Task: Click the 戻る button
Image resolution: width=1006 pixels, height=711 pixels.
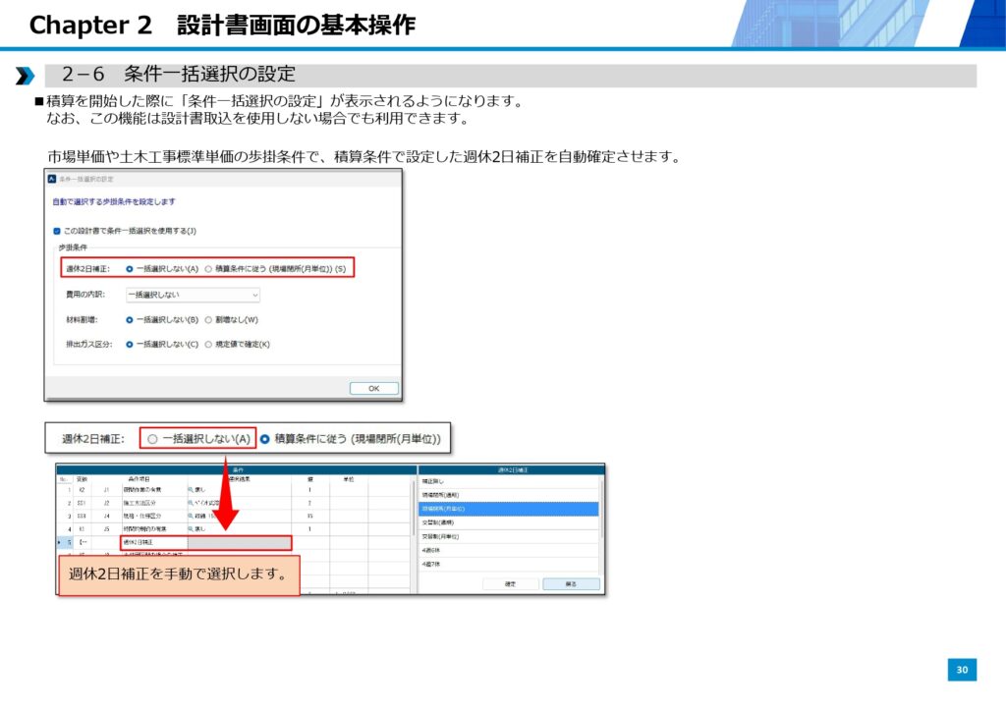Action: click(570, 583)
